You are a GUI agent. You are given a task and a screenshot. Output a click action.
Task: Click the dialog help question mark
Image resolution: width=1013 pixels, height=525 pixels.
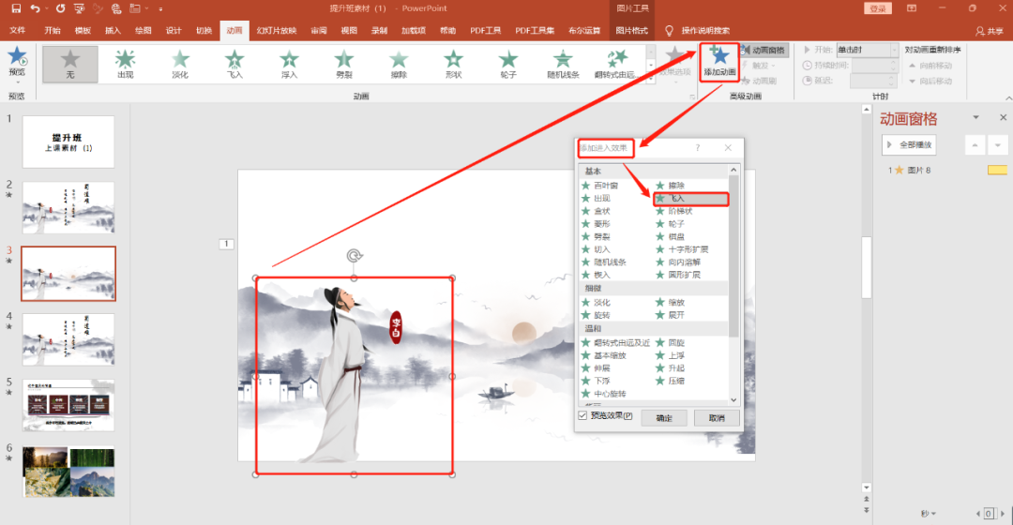(x=698, y=148)
